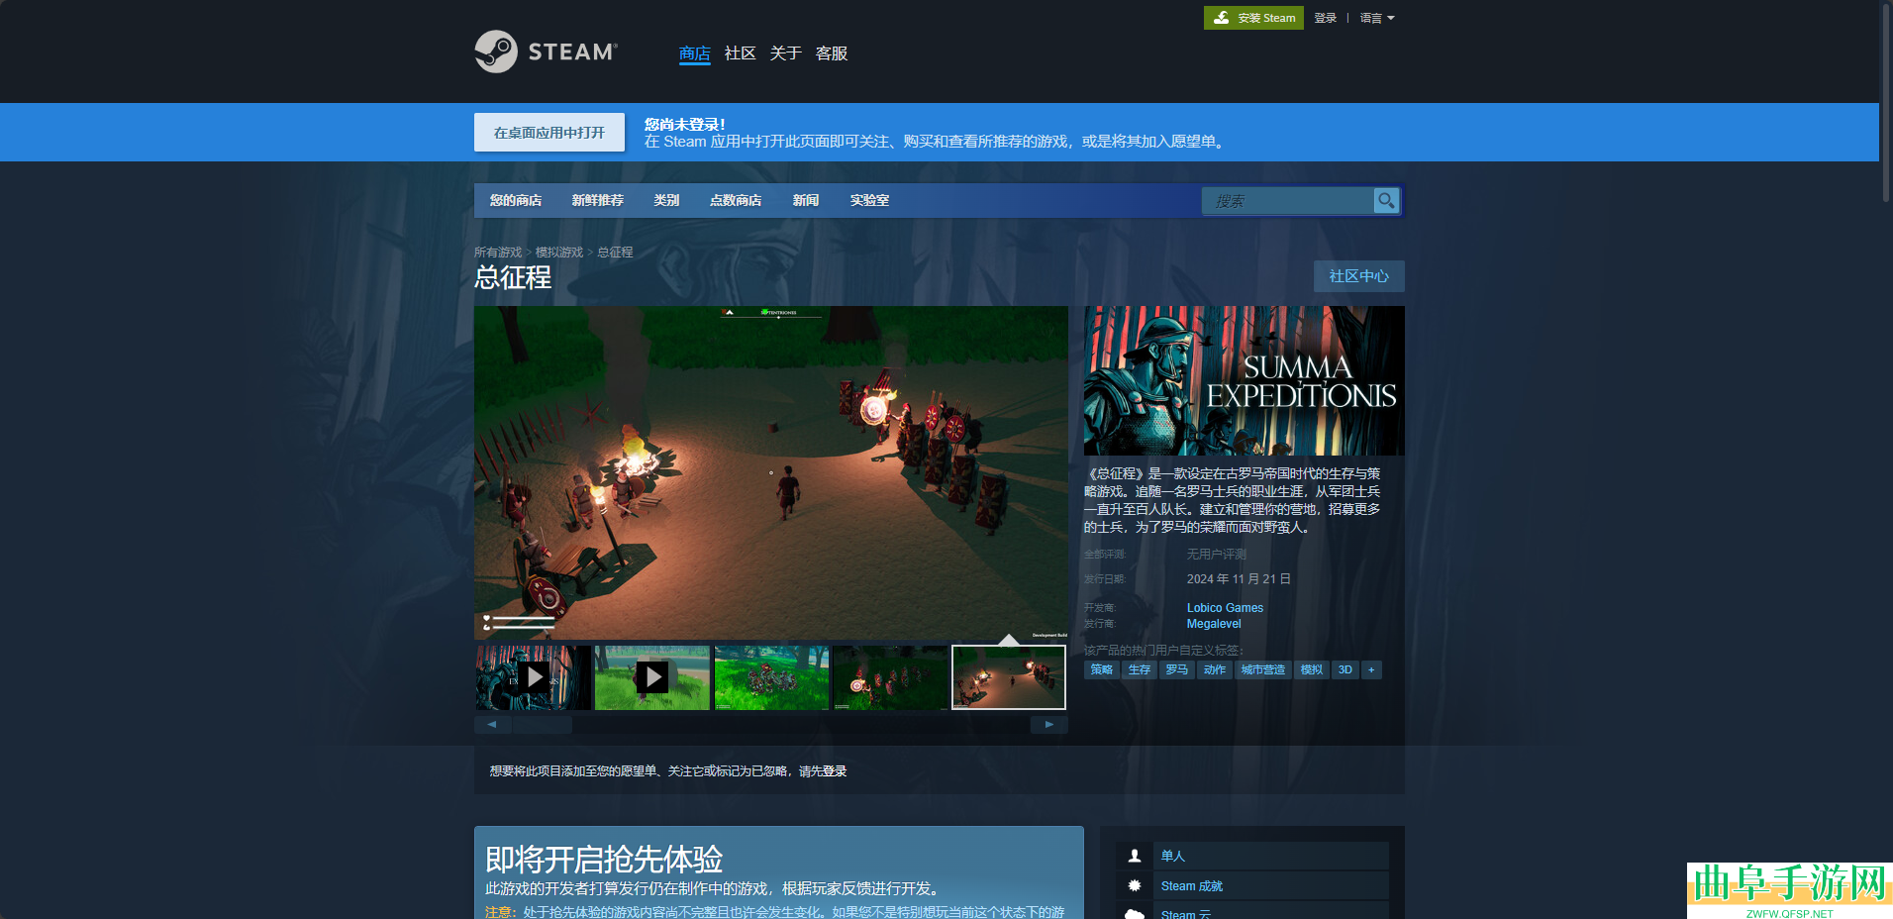Open the 商店 top menu
The height and width of the screenshot is (919, 1893).
click(x=695, y=53)
